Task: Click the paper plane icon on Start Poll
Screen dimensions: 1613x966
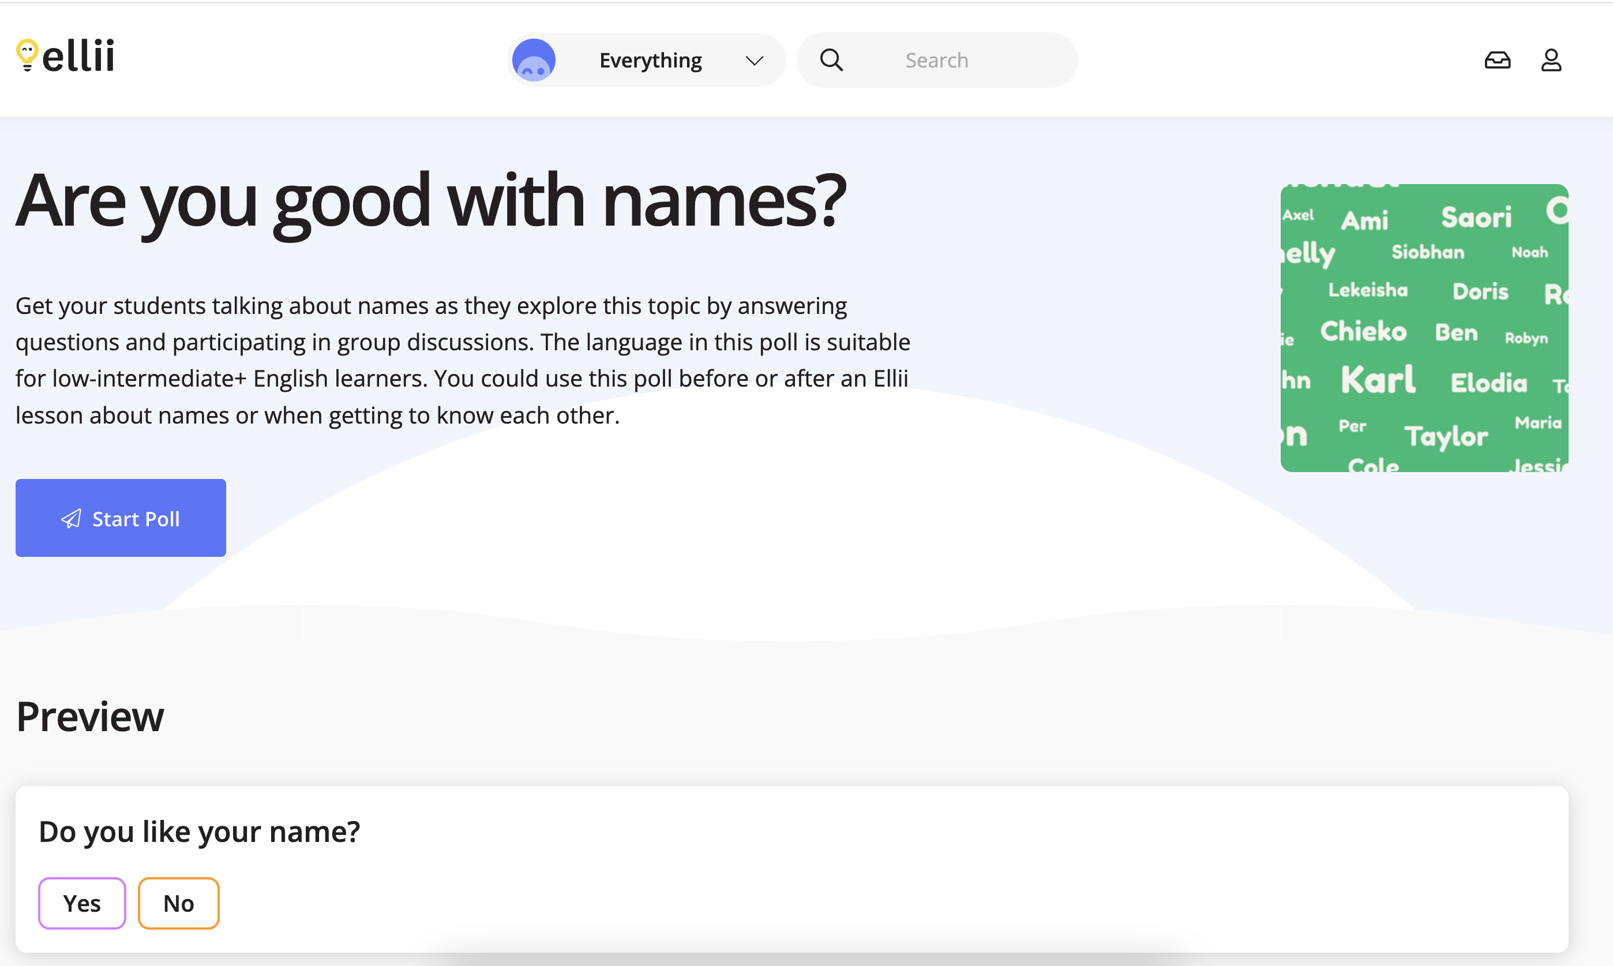Action: [x=72, y=518]
